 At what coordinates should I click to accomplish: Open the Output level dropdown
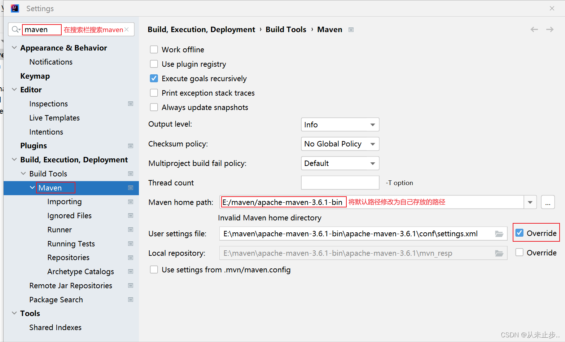(x=340, y=124)
